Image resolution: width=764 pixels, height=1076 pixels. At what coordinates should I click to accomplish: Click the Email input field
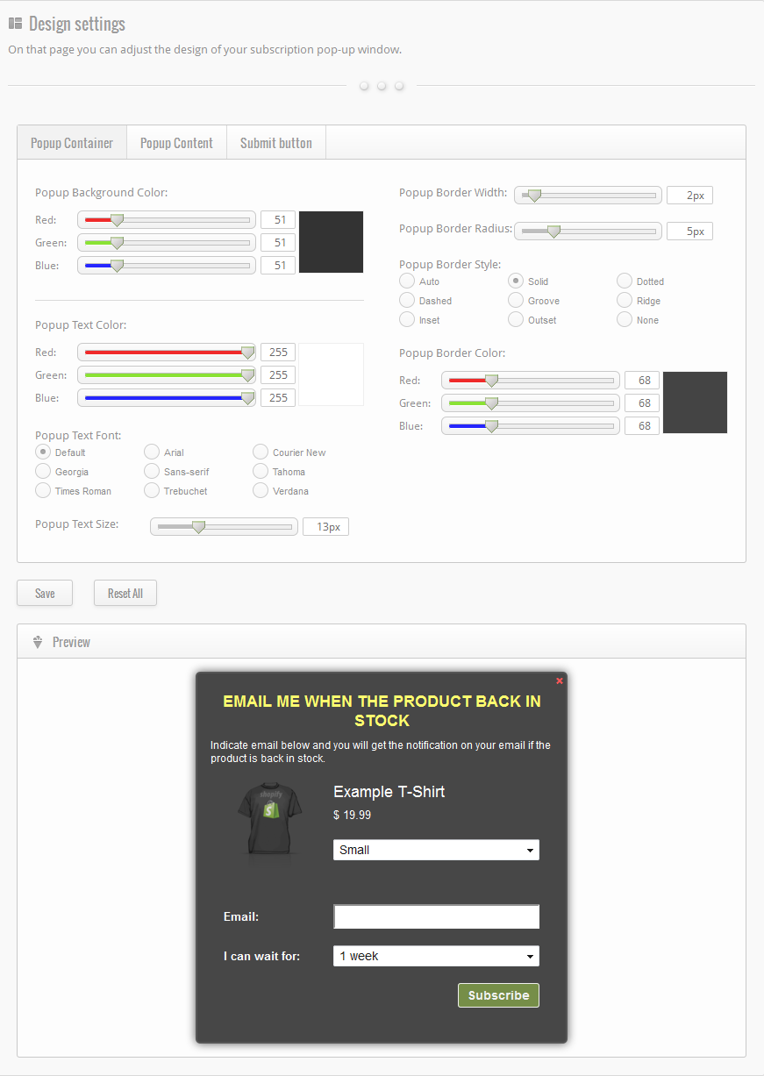coord(436,916)
